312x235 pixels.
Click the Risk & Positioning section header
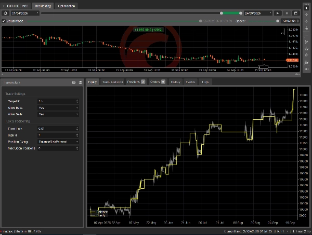pos(18,121)
